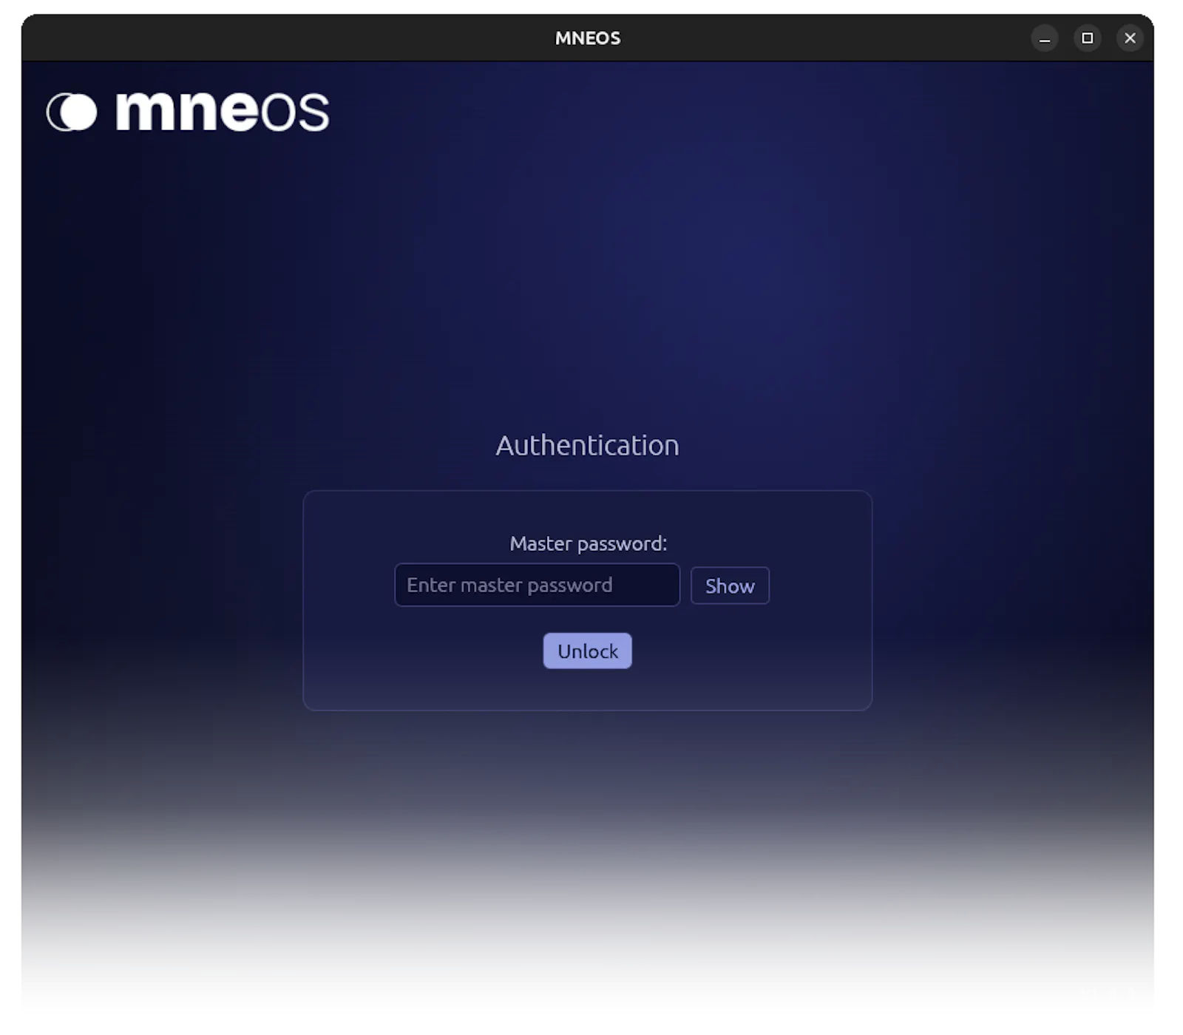Unlock the vault with the Unlock button

(587, 651)
